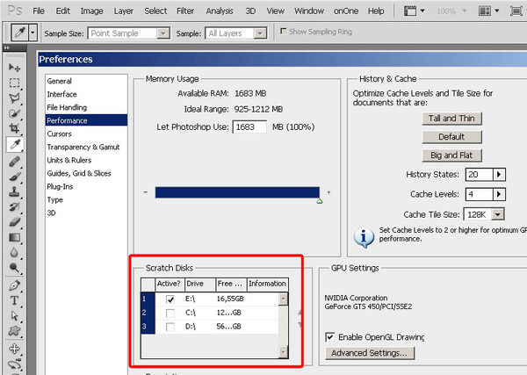
Task: Toggle the E:\ scratch disk checkbox
Action: 170,299
